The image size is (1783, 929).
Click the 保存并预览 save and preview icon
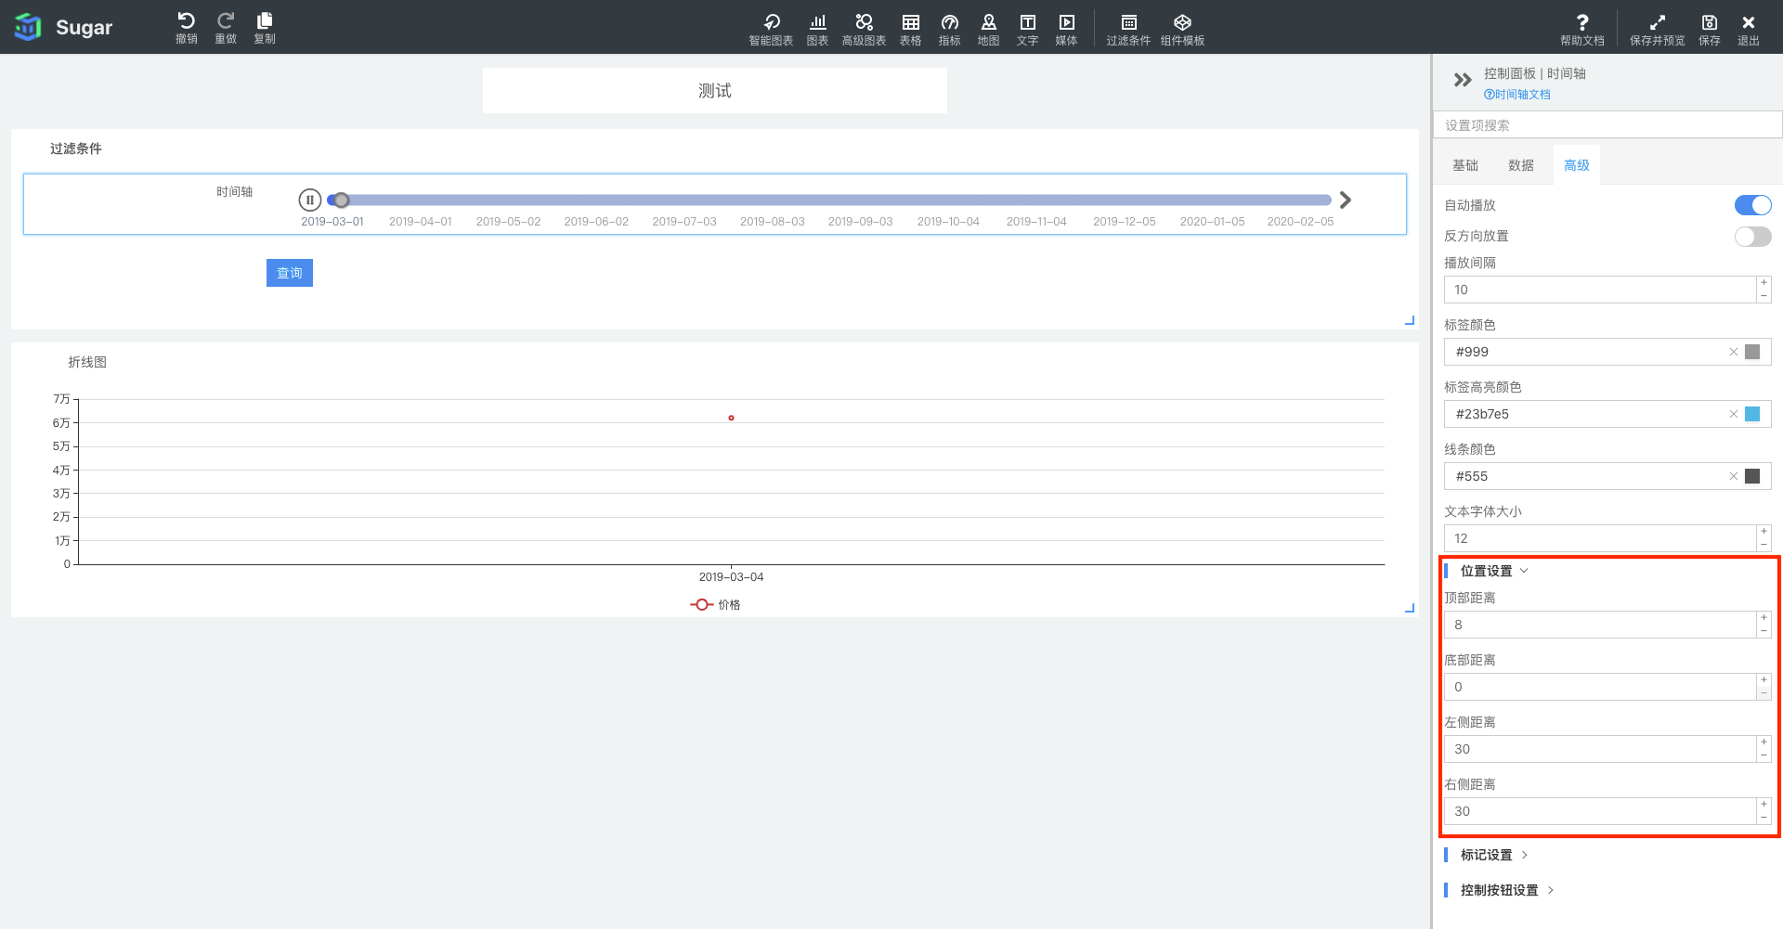click(x=1657, y=23)
